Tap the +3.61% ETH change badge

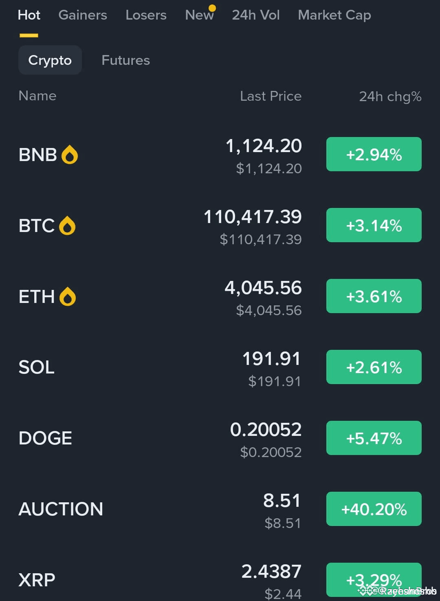tap(374, 296)
